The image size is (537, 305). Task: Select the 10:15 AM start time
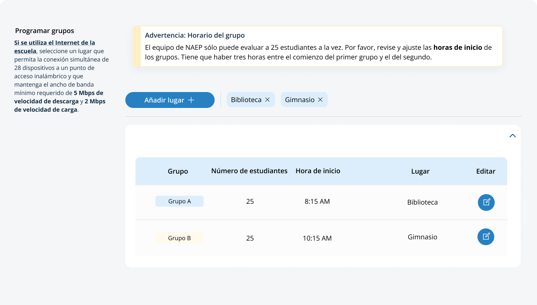click(317, 238)
